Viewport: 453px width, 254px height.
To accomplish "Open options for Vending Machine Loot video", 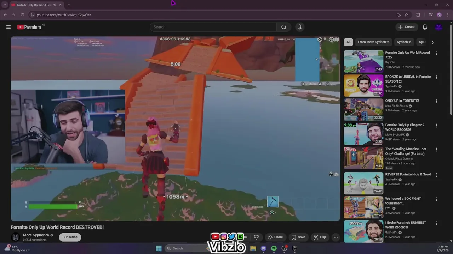I will tap(436, 150).
